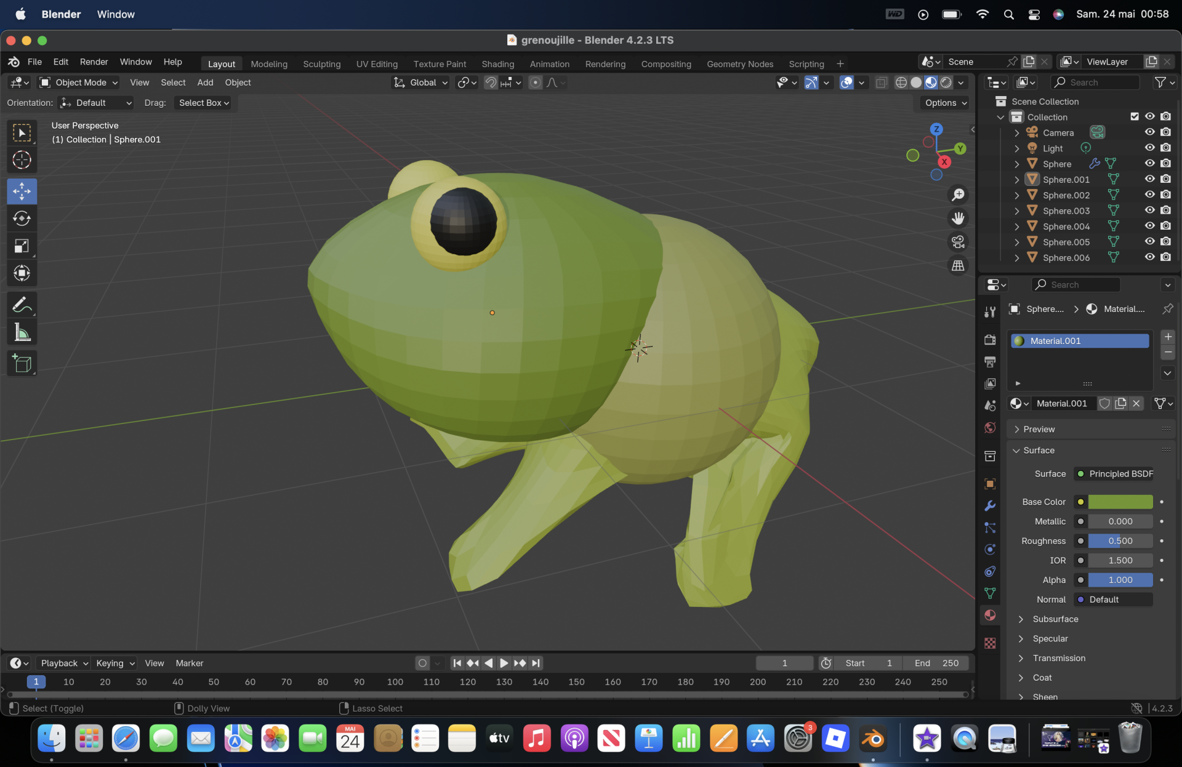Hide Camera in viewport via eye icon
Screen dimensions: 1182x767
tap(1149, 132)
